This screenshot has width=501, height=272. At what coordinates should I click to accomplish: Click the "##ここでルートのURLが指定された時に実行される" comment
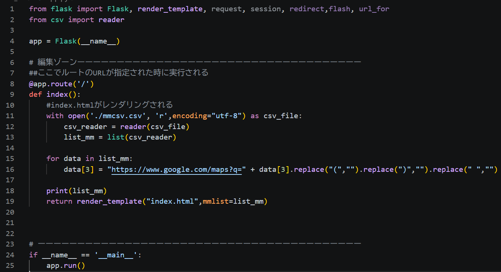[119, 73]
